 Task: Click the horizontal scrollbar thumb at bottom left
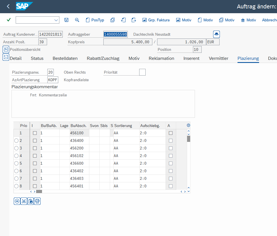point(39,192)
